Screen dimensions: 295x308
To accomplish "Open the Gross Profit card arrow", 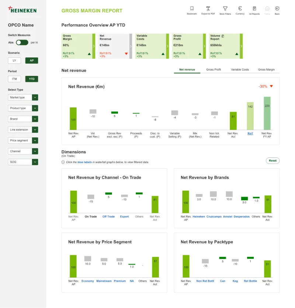I will pyautogui.click(x=204, y=46).
